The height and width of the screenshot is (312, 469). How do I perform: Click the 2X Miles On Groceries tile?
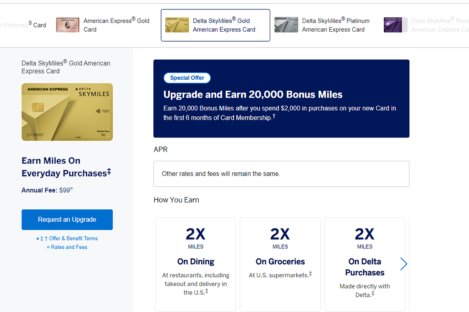[280, 264]
